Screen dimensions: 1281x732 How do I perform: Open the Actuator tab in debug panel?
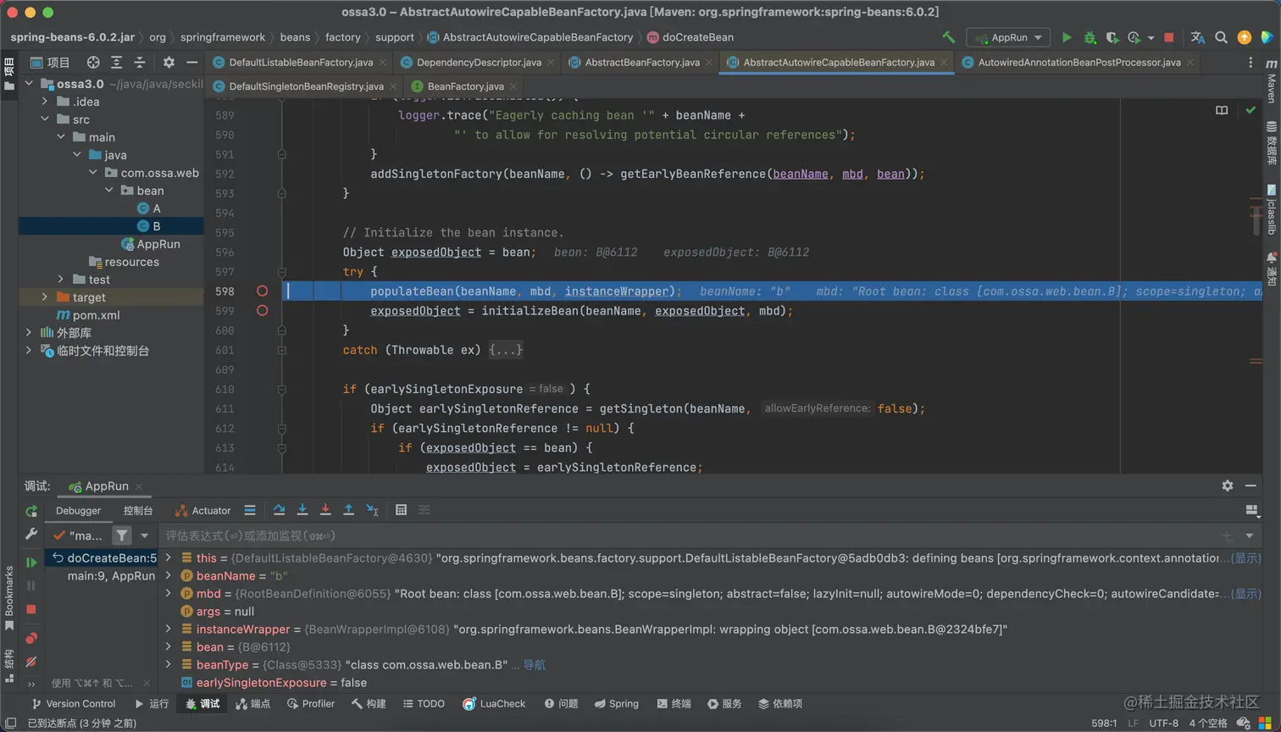[x=202, y=511]
